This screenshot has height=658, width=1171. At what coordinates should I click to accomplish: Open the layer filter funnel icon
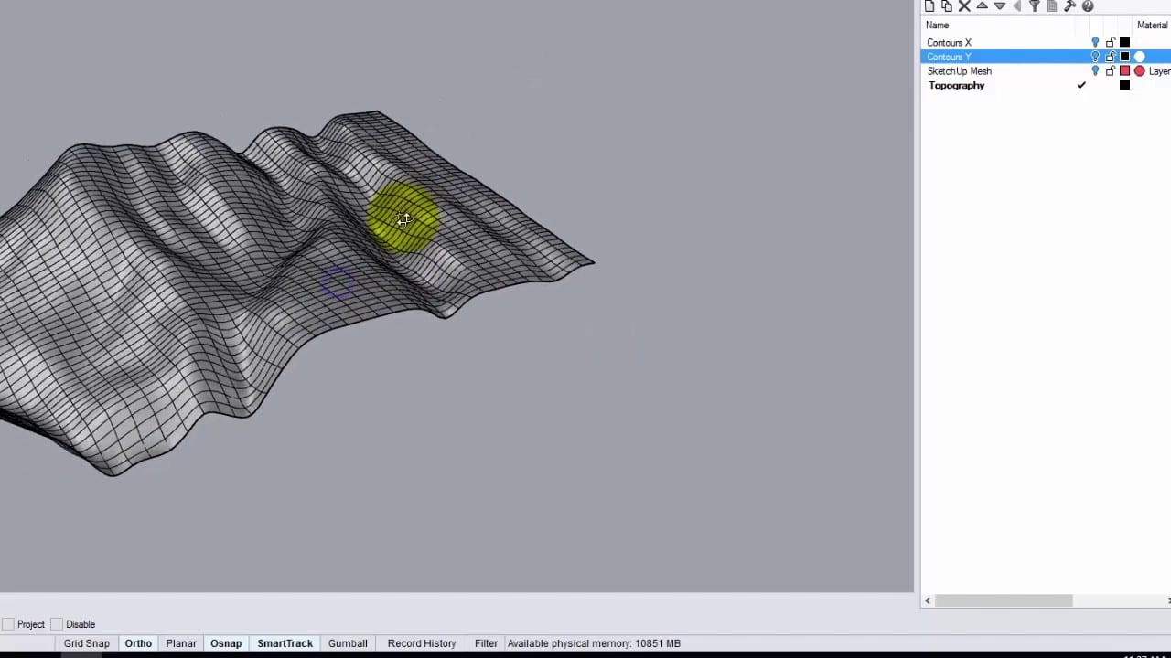[x=1035, y=6]
